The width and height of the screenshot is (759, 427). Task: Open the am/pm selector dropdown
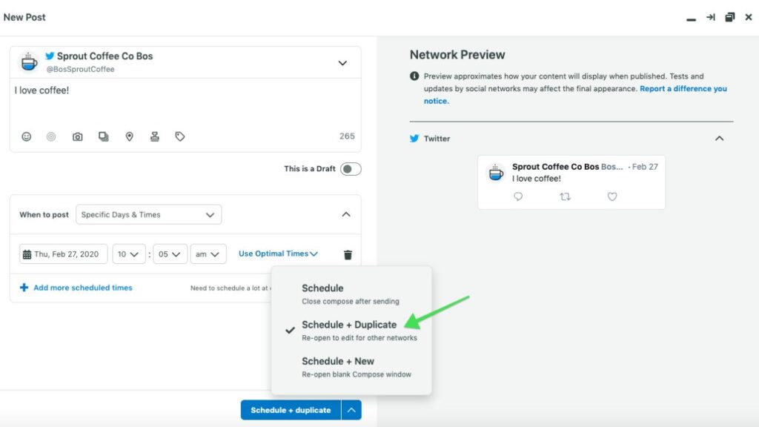point(208,254)
